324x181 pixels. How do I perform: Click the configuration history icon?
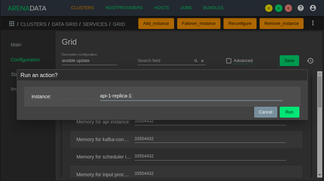click(310, 61)
